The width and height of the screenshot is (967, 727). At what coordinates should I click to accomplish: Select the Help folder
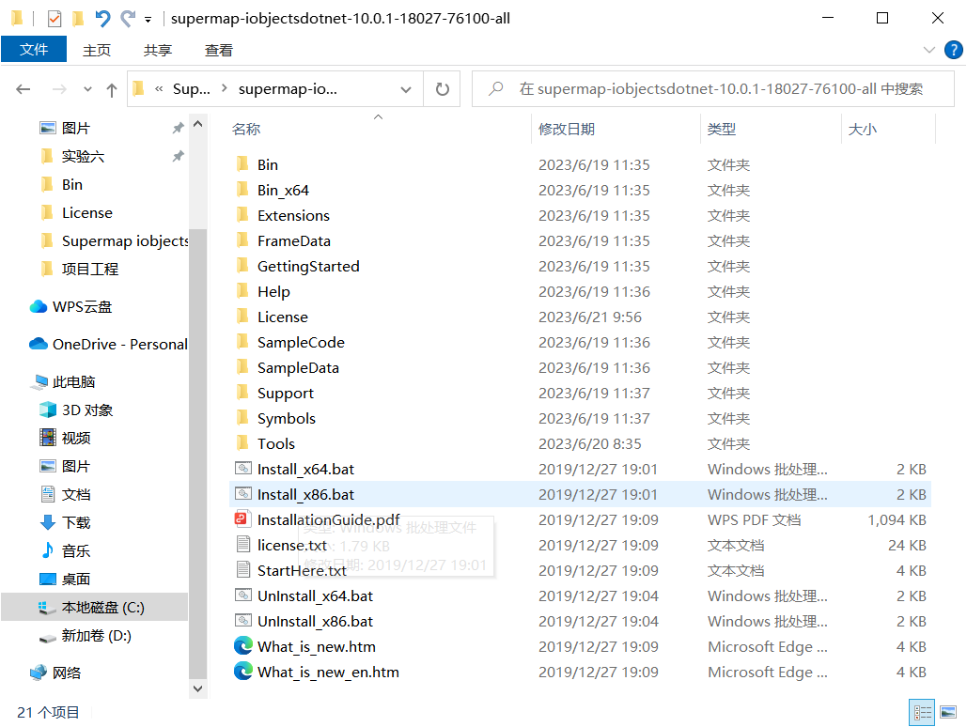point(273,291)
